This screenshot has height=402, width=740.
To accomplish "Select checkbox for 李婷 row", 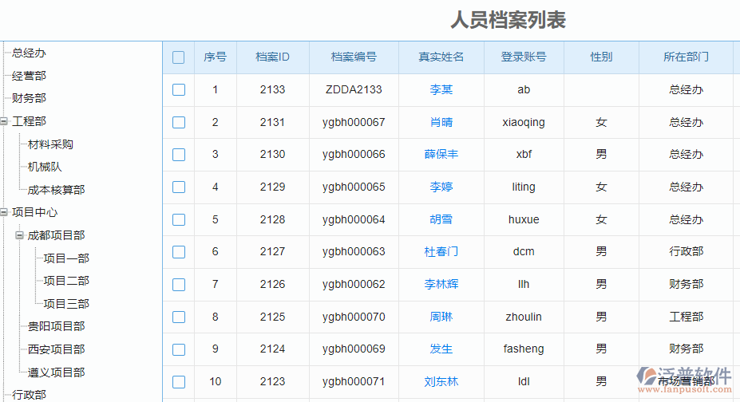I will click(178, 187).
